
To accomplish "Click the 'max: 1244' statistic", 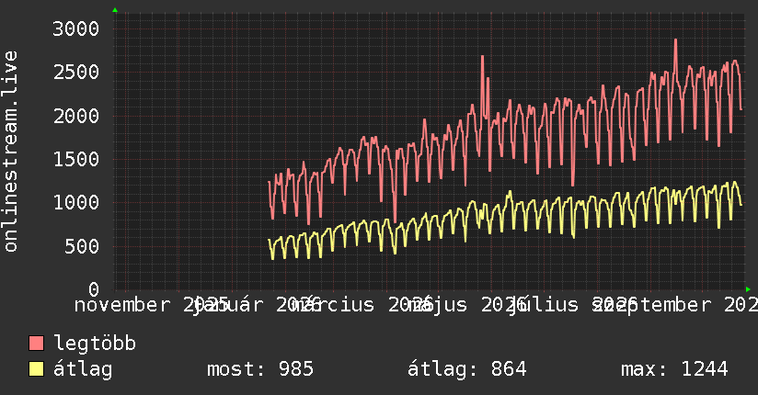I will [674, 369].
